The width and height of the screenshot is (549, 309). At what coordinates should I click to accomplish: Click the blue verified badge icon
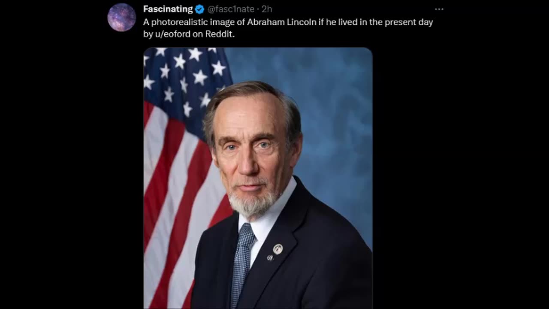pos(199,9)
